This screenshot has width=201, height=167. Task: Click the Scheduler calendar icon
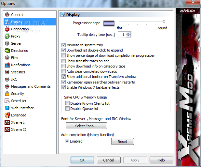7,101
